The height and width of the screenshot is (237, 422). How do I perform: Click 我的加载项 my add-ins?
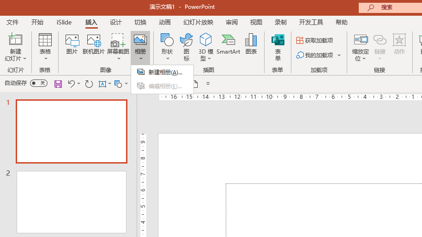coord(314,55)
